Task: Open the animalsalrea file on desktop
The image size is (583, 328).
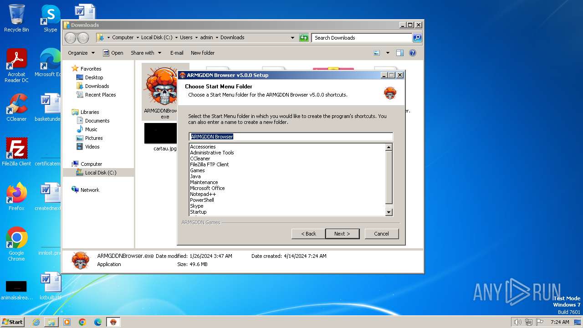Action: 16,290
